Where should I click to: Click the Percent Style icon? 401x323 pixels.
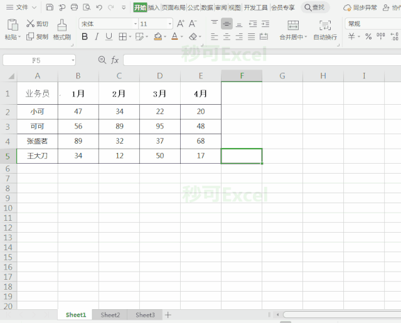coord(368,36)
